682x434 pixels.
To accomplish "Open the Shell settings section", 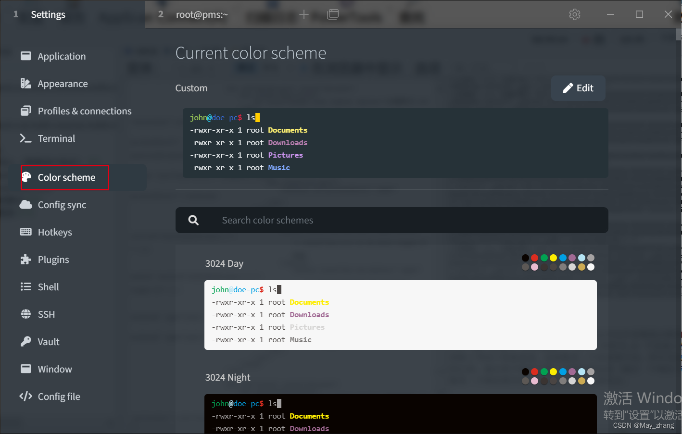I will [48, 287].
